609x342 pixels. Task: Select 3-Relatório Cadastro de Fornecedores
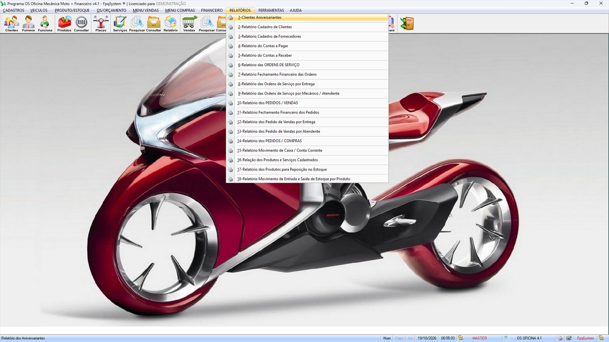pos(307,37)
